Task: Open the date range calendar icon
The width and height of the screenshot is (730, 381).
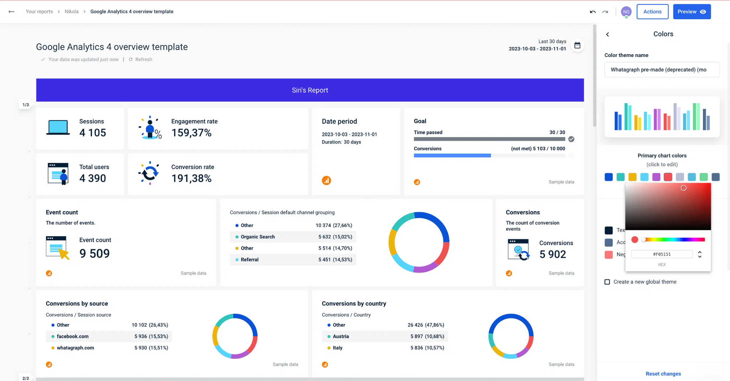Action: [577, 45]
